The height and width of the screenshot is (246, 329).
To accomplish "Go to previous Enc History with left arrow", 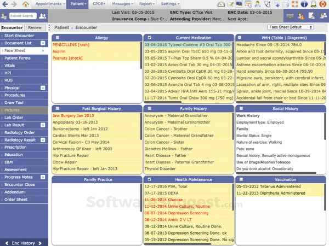I will (5, 242).
